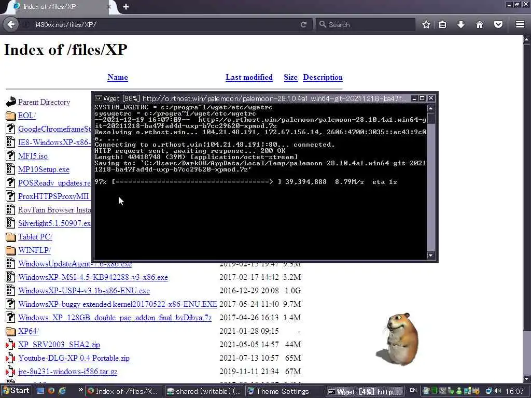Bookmark this page with the star icon
The image size is (531, 398).
426,24
